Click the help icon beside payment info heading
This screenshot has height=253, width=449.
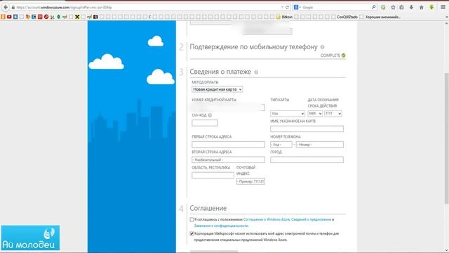pos(256,72)
